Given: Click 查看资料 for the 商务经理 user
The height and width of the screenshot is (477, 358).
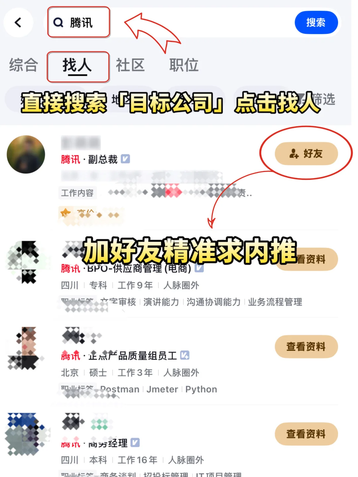Looking at the screenshot, I should click(306, 434).
